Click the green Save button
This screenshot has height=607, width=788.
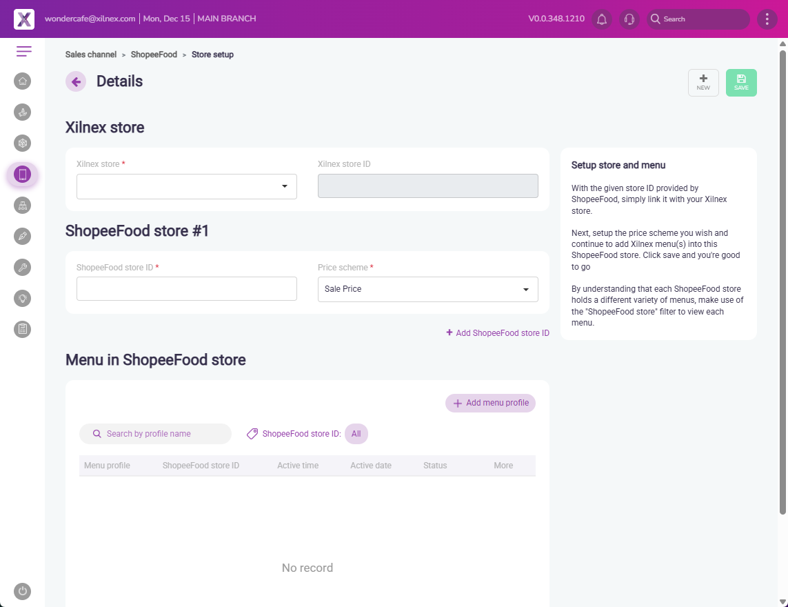pos(741,83)
